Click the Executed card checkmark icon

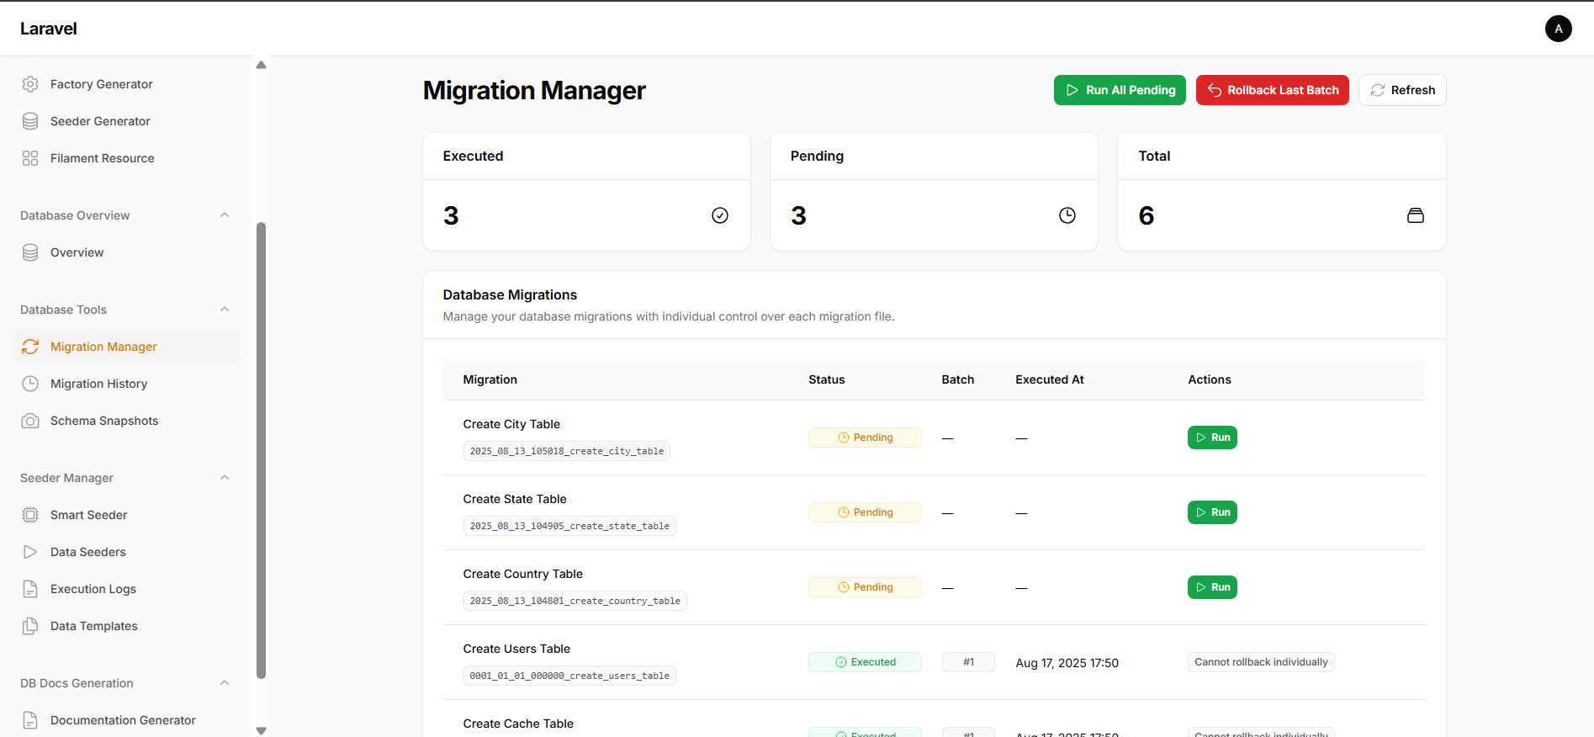tap(720, 215)
